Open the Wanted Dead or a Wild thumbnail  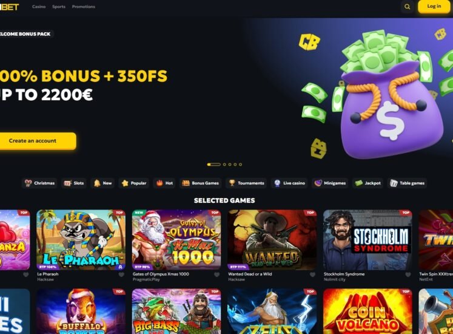[272, 240]
